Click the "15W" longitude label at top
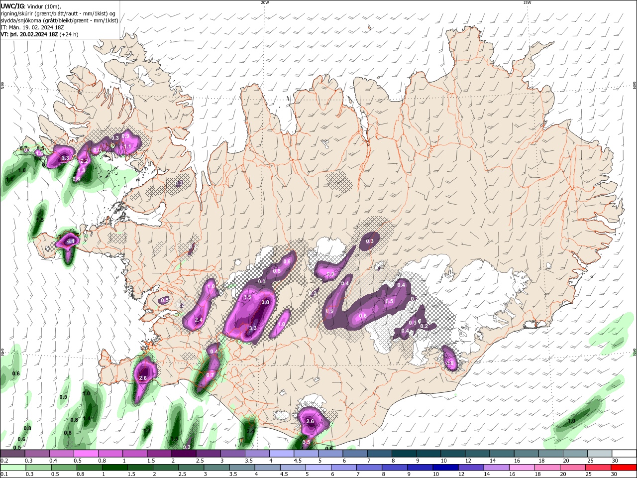637x478 pixels. (527, 2)
